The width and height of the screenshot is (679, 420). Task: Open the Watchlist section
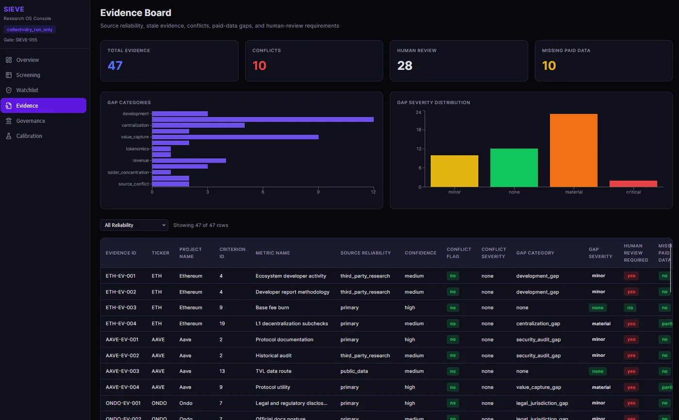click(43, 90)
